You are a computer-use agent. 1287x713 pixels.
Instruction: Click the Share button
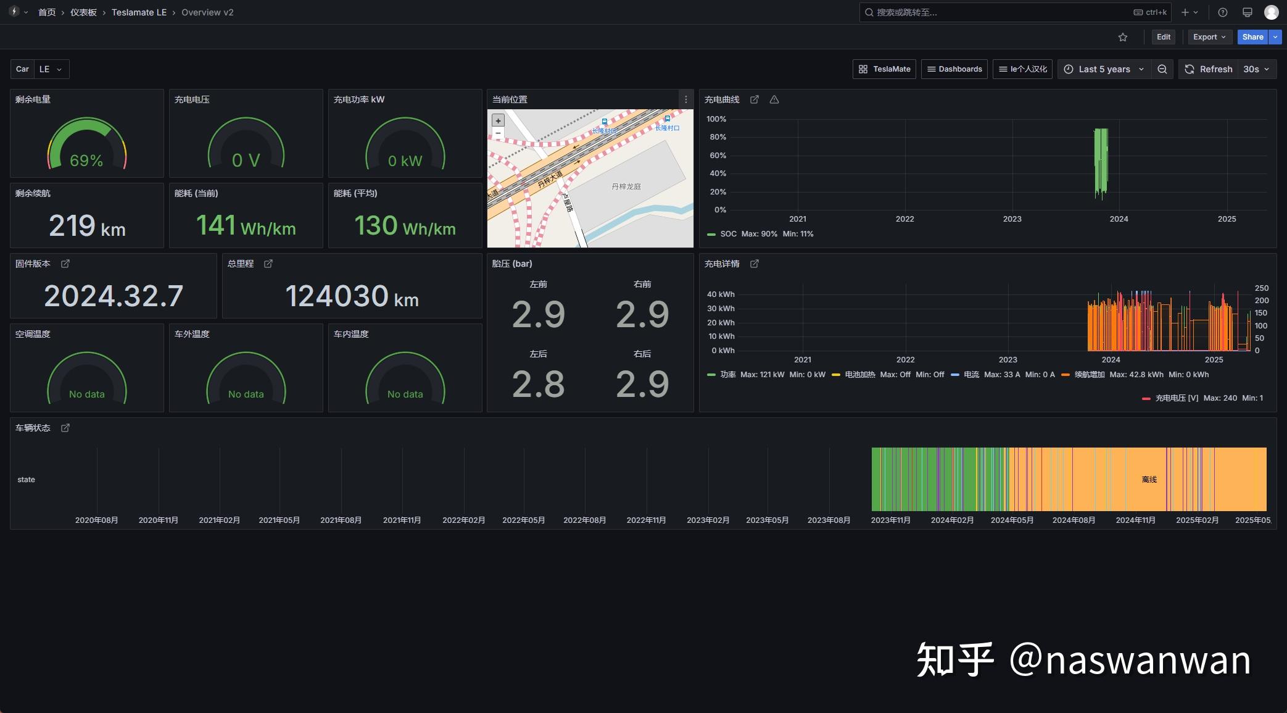coord(1252,36)
